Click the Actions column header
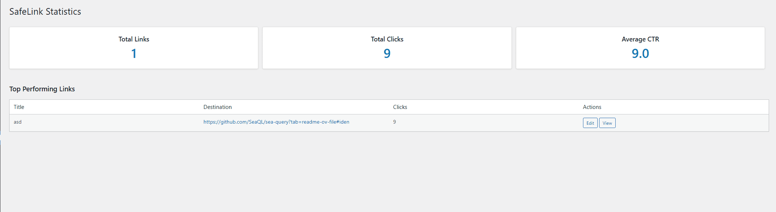 click(592, 107)
